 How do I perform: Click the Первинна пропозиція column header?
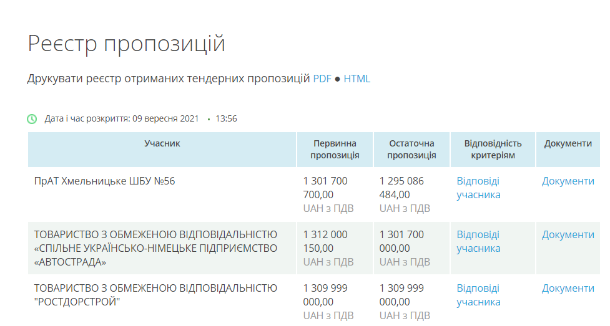pos(335,149)
